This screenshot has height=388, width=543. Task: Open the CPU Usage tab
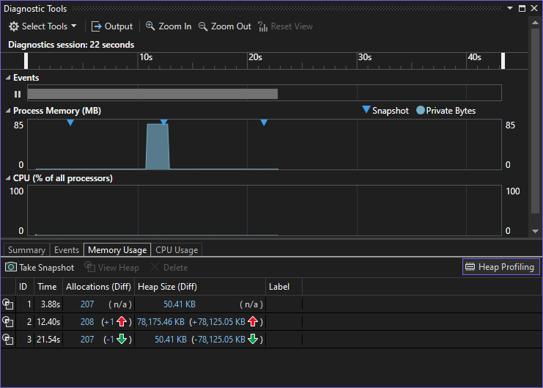(177, 250)
